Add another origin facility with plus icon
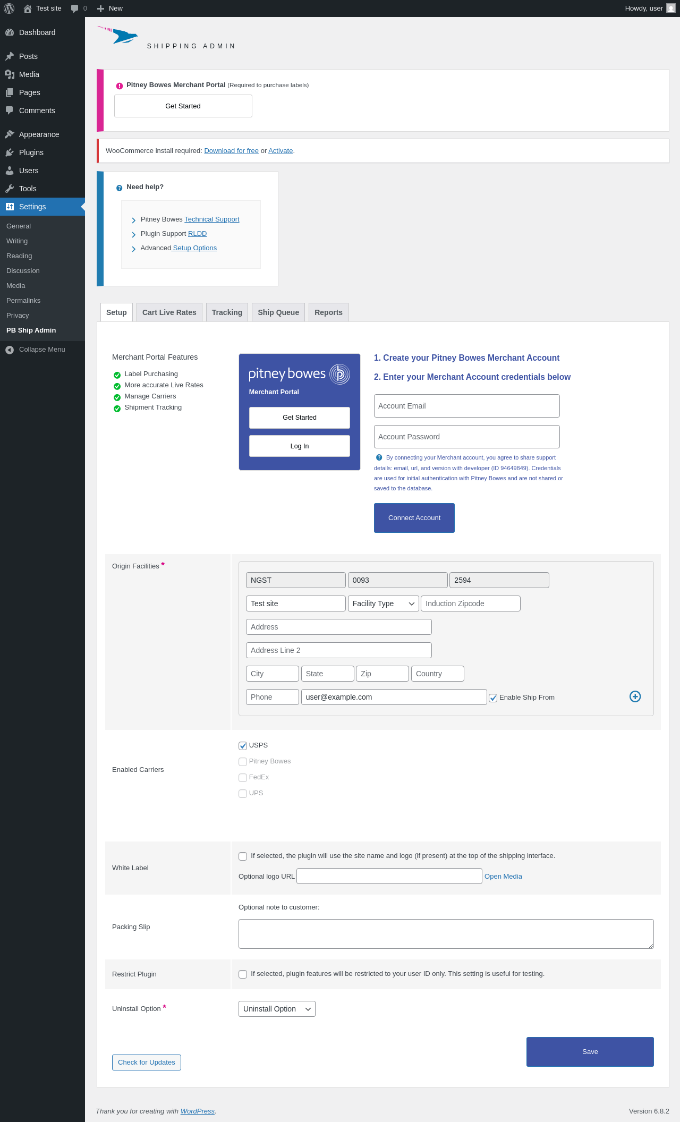Image resolution: width=680 pixels, height=1122 pixels. point(635,696)
